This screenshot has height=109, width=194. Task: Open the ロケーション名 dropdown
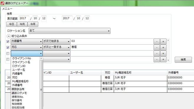click(70, 31)
